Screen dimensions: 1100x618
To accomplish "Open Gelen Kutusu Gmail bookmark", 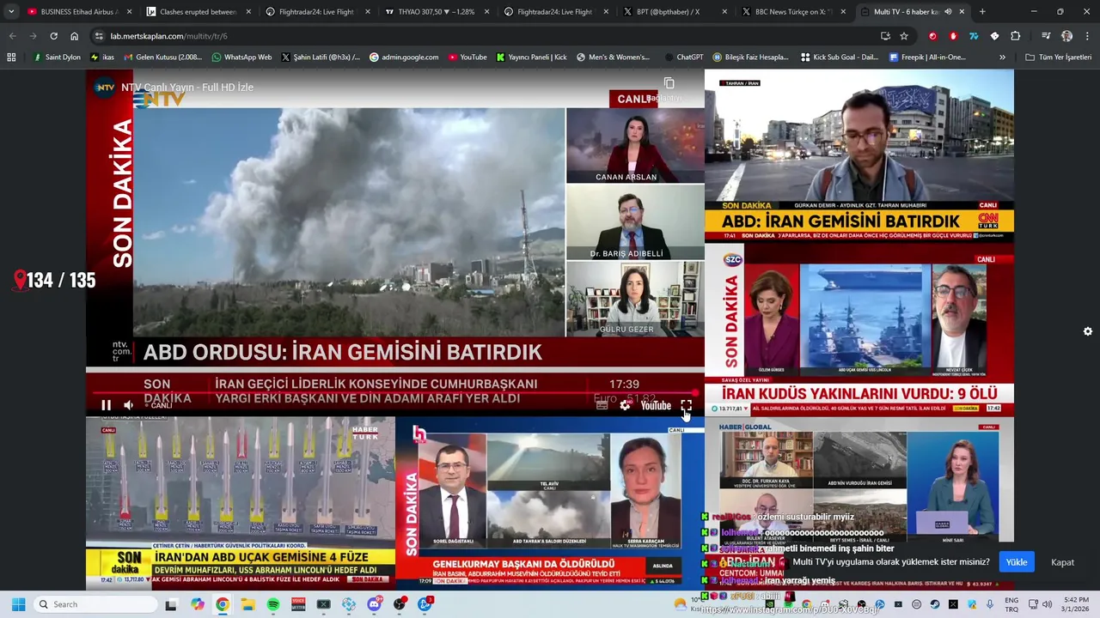I will coord(163,57).
